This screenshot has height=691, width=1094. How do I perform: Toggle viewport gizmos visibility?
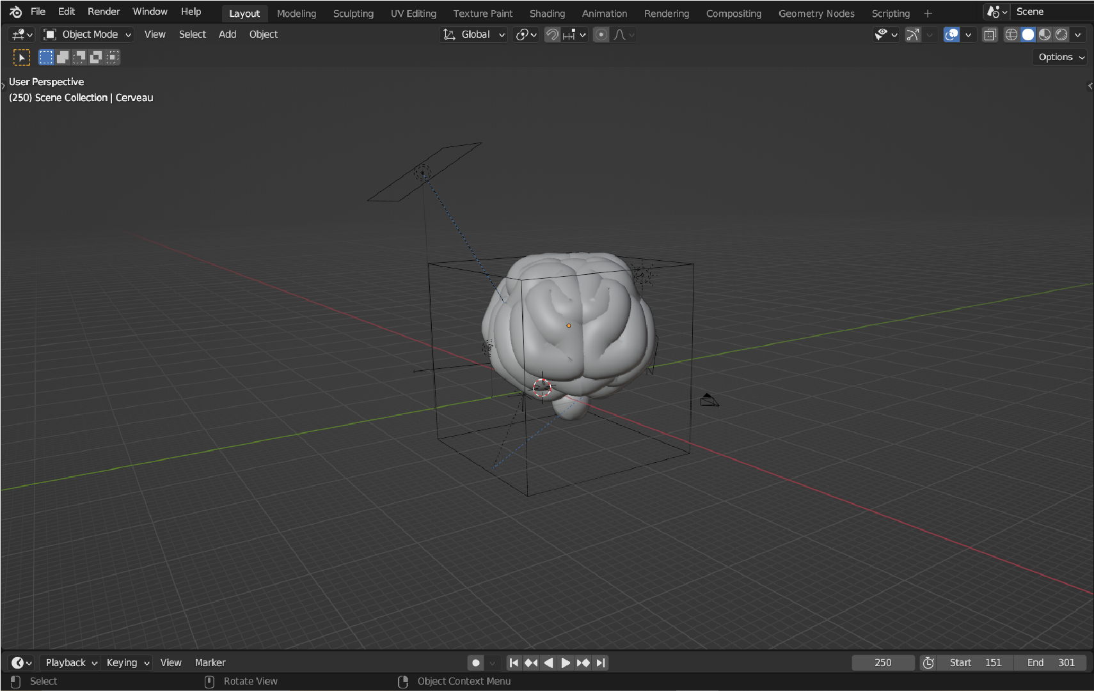point(913,35)
